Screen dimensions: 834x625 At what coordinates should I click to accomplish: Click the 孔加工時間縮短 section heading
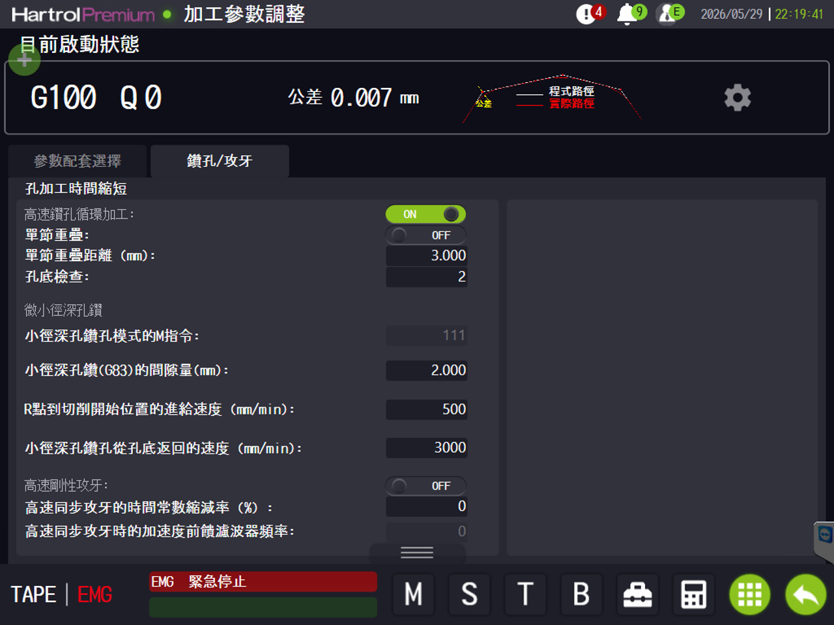click(76, 189)
